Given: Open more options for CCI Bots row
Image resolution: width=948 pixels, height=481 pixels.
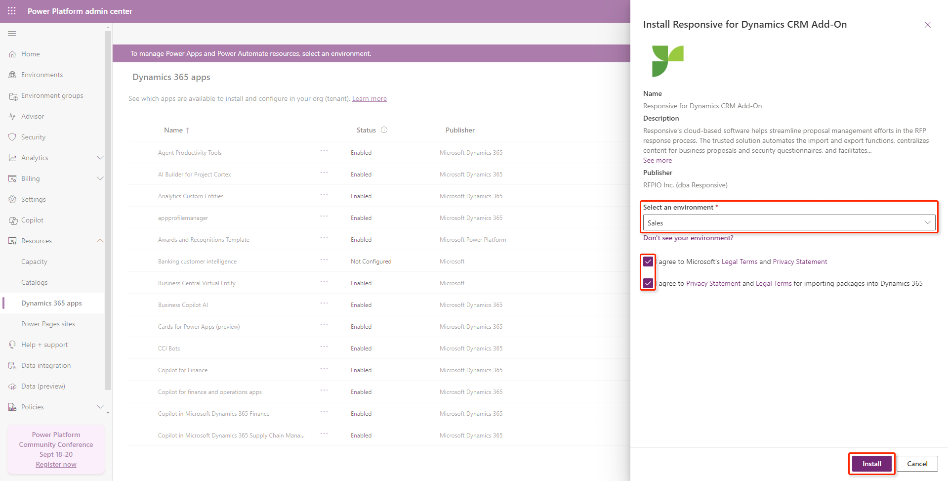Looking at the screenshot, I should tap(324, 347).
